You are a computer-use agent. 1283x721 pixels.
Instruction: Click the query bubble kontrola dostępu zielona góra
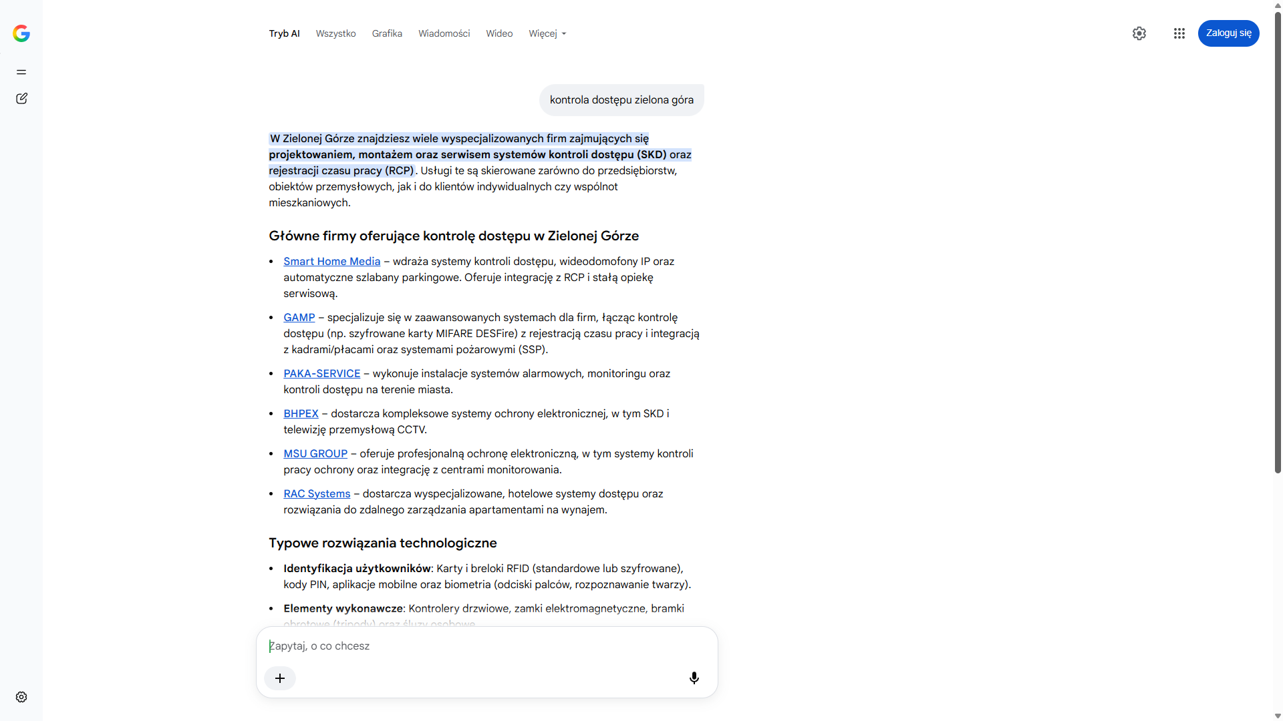click(621, 100)
